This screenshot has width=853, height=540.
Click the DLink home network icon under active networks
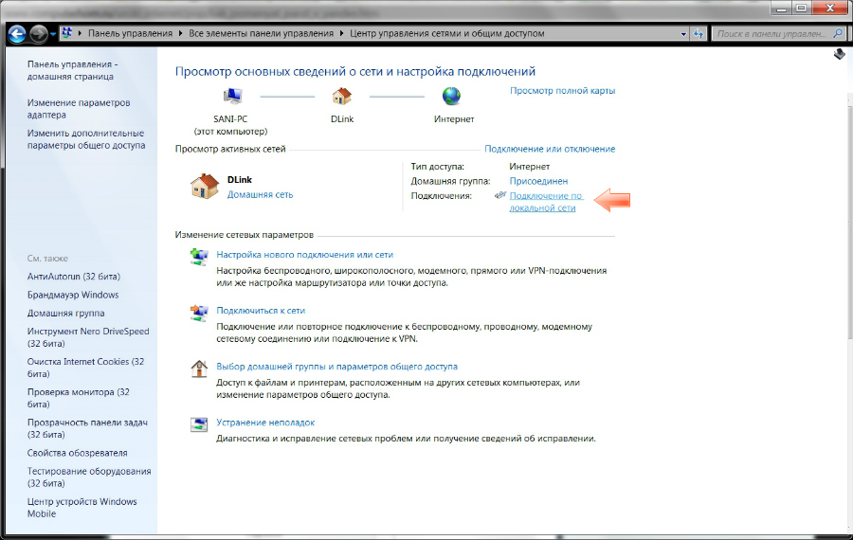click(205, 187)
